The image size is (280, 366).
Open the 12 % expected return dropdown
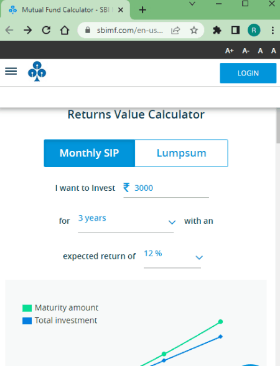[x=172, y=257]
